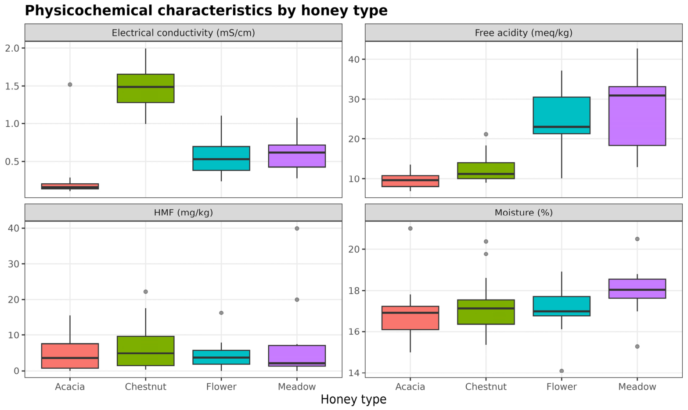688x410 pixels.
Task: Select the red Acacia box in HMF panel
Action: (x=70, y=356)
